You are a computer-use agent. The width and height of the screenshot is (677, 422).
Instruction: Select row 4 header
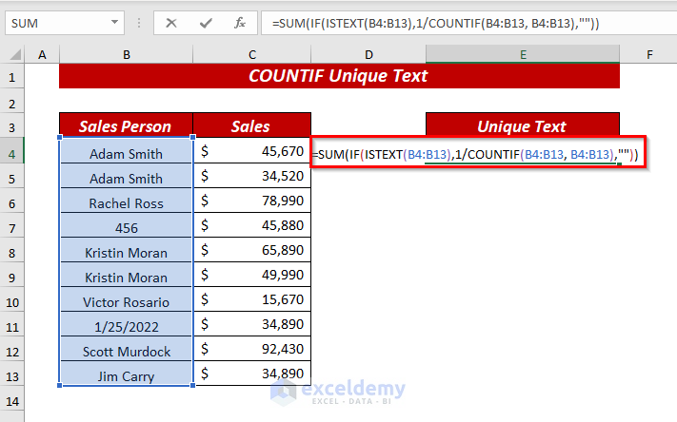point(13,153)
